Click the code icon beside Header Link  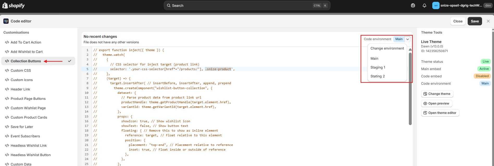pyautogui.click(x=7, y=89)
